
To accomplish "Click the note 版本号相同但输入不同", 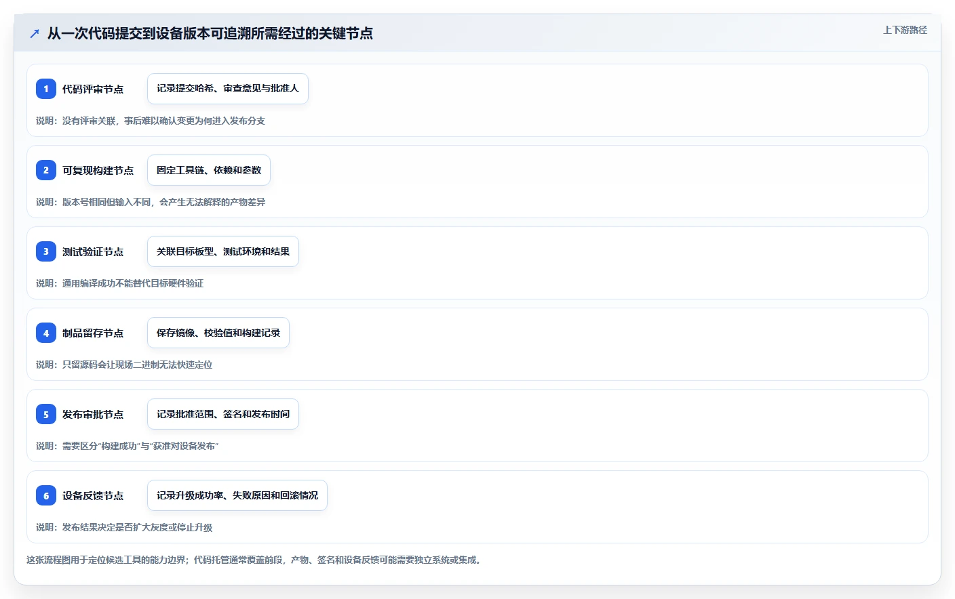I will [x=151, y=202].
